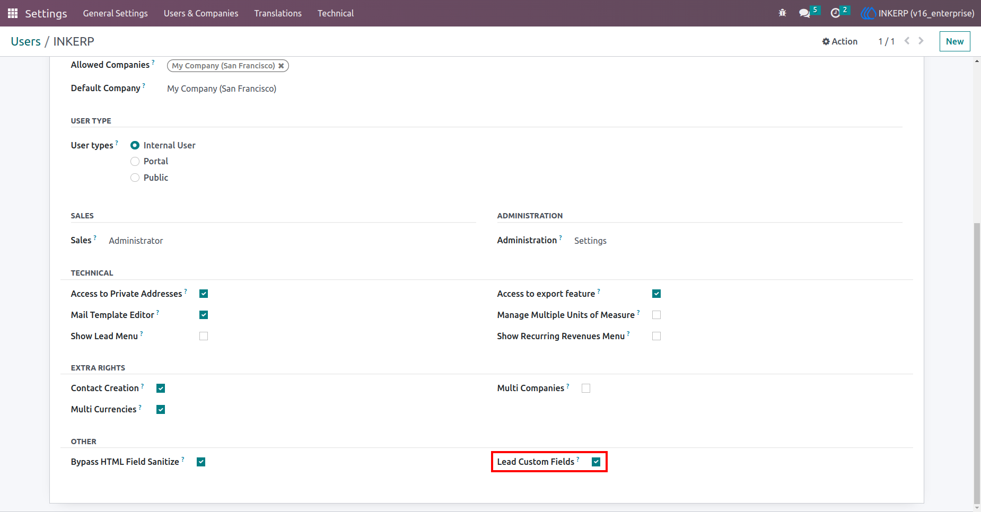Viewport: 981px width, 512px height.
Task: Open Technical menu
Action: tap(336, 13)
